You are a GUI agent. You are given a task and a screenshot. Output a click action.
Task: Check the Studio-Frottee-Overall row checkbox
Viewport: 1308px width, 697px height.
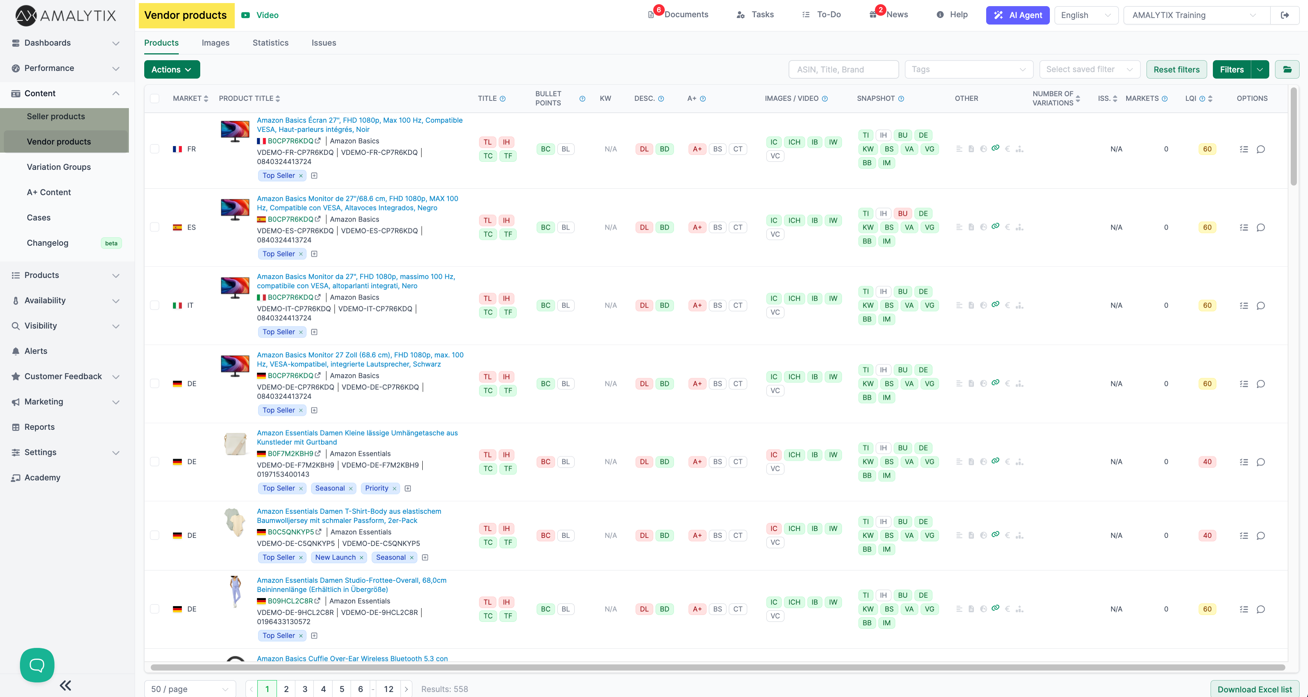click(155, 609)
